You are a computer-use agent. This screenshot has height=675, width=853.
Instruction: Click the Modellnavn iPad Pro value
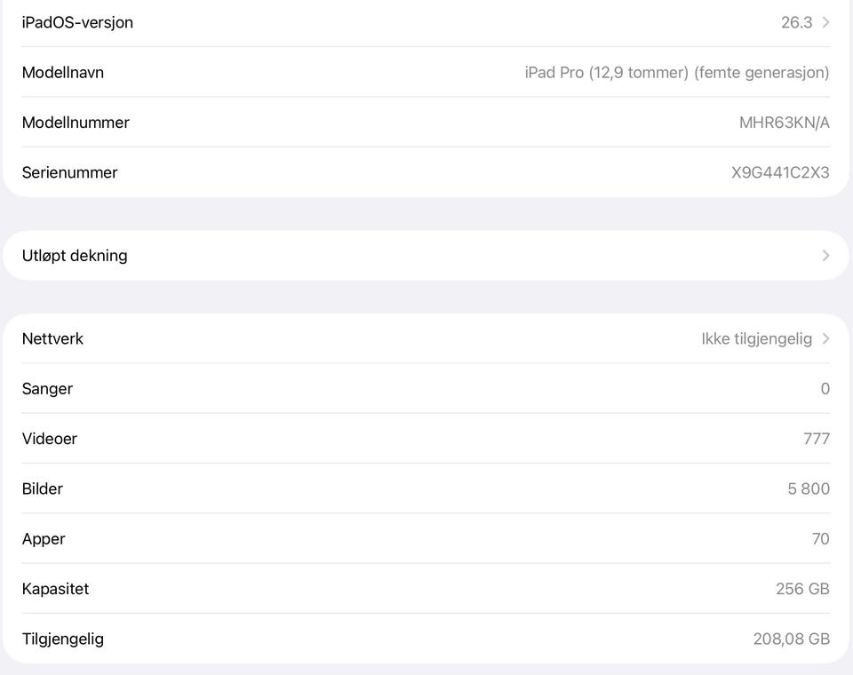676,73
